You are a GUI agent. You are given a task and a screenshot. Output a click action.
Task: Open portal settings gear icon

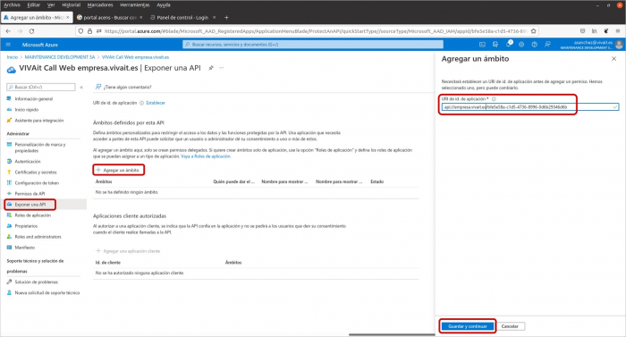[521, 45]
